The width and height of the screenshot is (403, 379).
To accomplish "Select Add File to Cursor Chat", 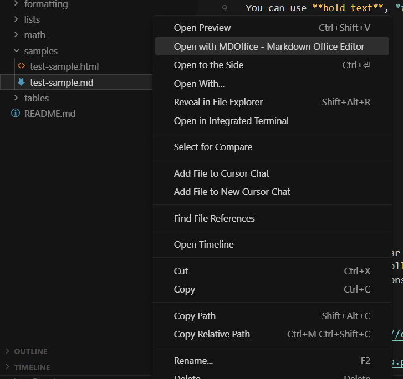I will [x=272, y=173].
